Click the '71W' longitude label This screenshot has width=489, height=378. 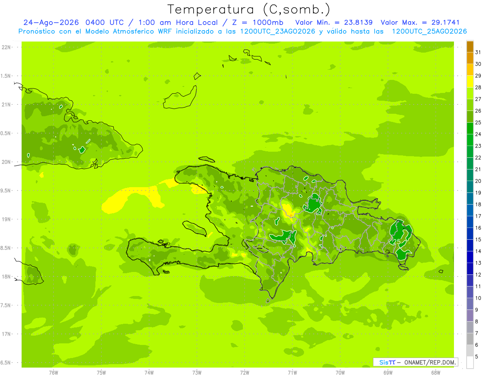click(x=292, y=373)
